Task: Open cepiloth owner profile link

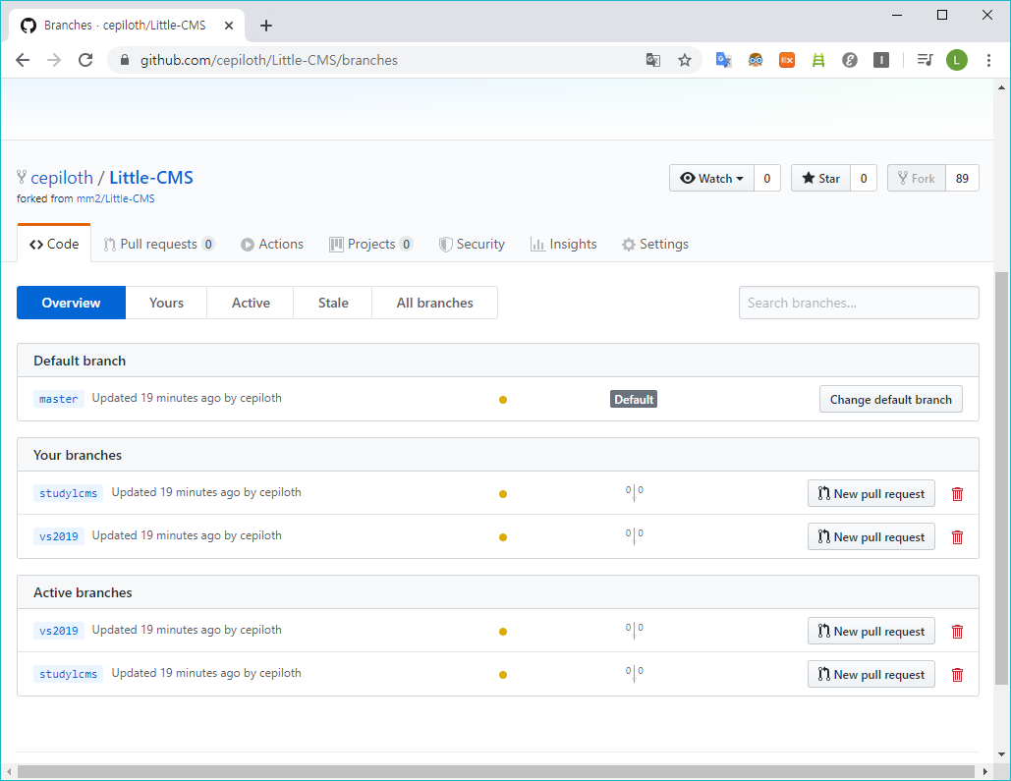Action: (x=62, y=178)
